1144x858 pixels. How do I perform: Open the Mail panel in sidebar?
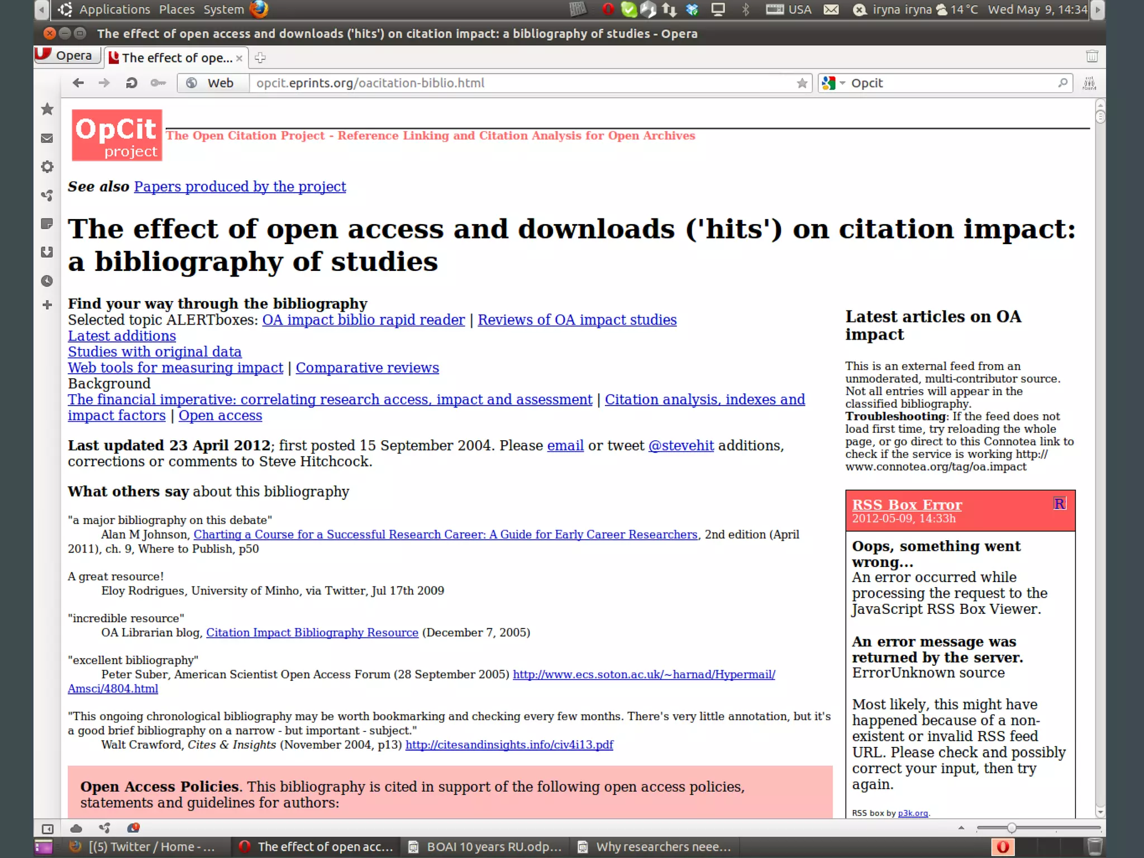coord(47,138)
